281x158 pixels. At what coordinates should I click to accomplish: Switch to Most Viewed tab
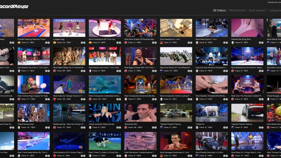coord(257,10)
